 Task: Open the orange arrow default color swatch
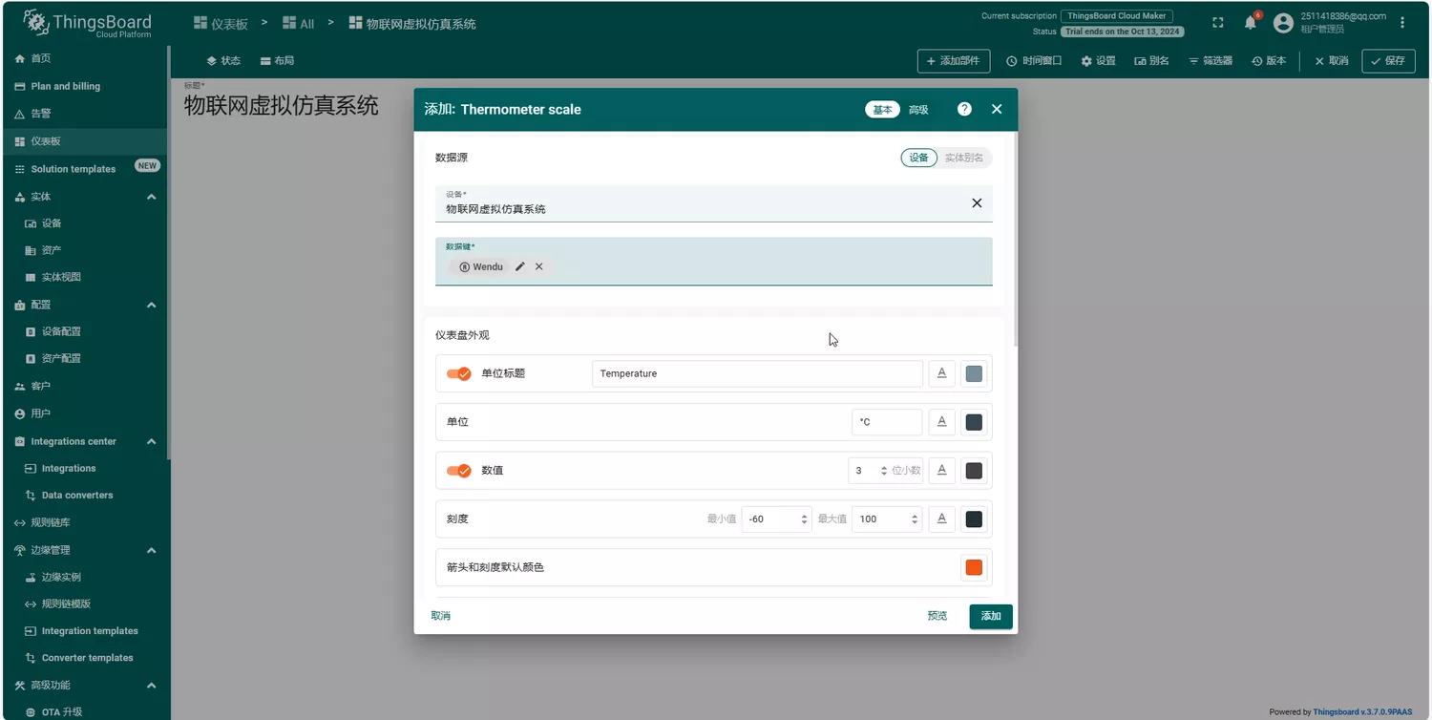[974, 567]
